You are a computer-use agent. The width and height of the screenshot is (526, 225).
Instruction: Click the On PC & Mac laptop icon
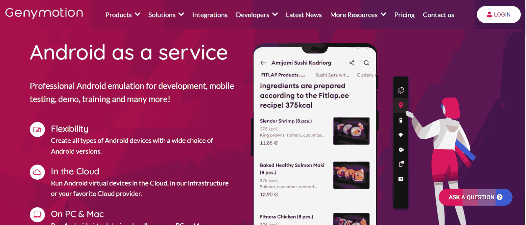click(37, 215)
